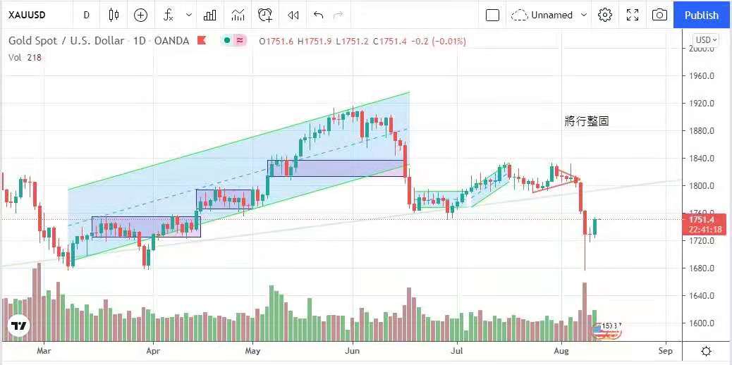This screenshot has height=365, width=732.
Task: Open the financials bar chart icon
Action: coord(209,15)
